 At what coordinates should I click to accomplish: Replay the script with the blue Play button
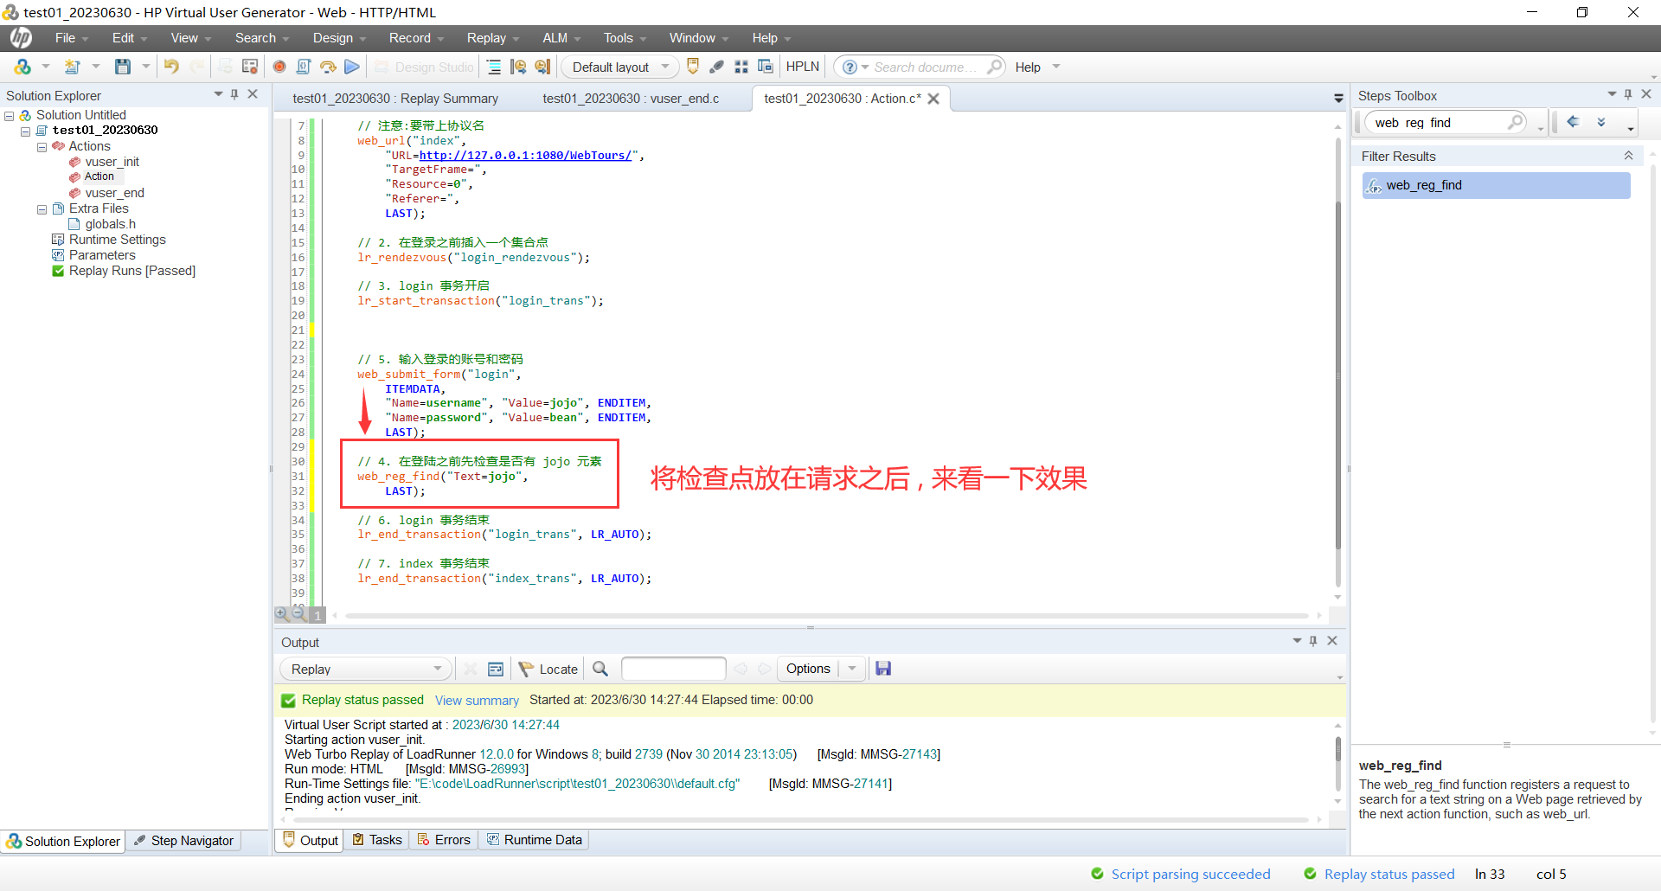[x=351, y=67]
